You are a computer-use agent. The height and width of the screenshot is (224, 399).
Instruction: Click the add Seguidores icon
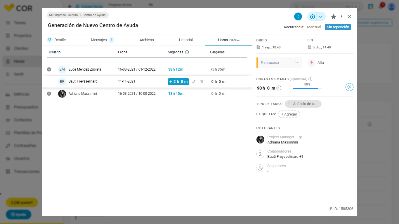[260, 168]
